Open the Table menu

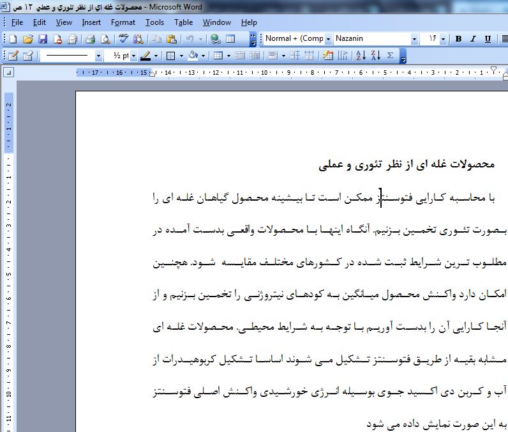pyautogui.click(x=183, y=22)
